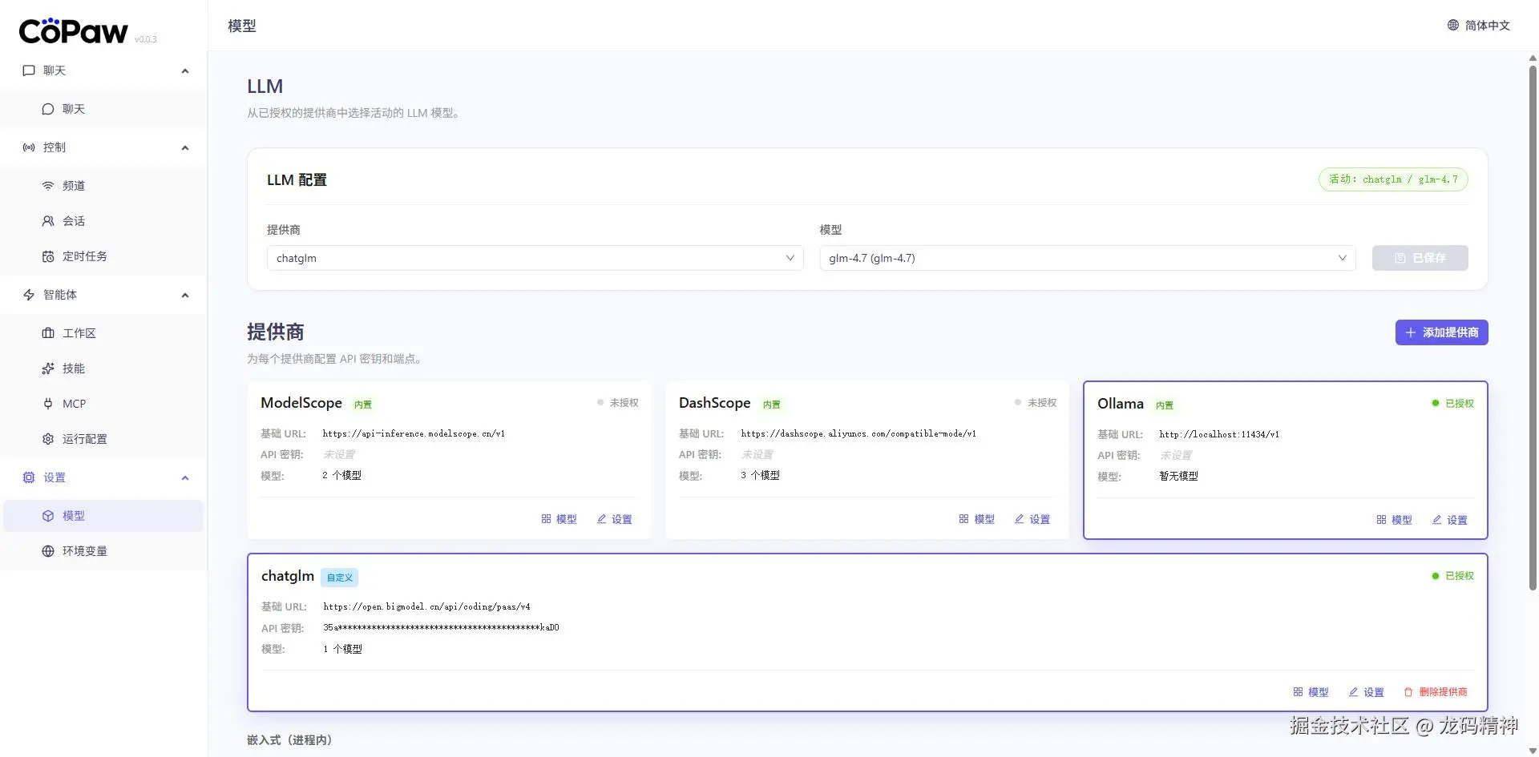Open the 简体中文 language selector
Image resolution: width=1539 pixels, height=757 pixels.
click(x=1479, y=25)
